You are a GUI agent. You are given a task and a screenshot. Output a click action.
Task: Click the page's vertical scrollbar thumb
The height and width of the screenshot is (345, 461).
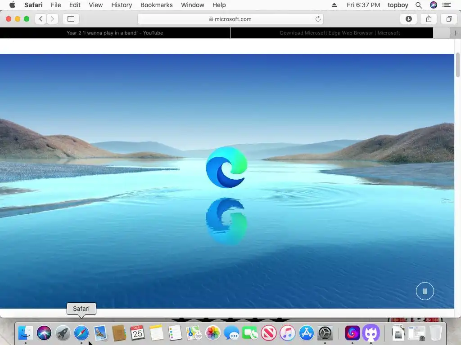pos(458,65)
